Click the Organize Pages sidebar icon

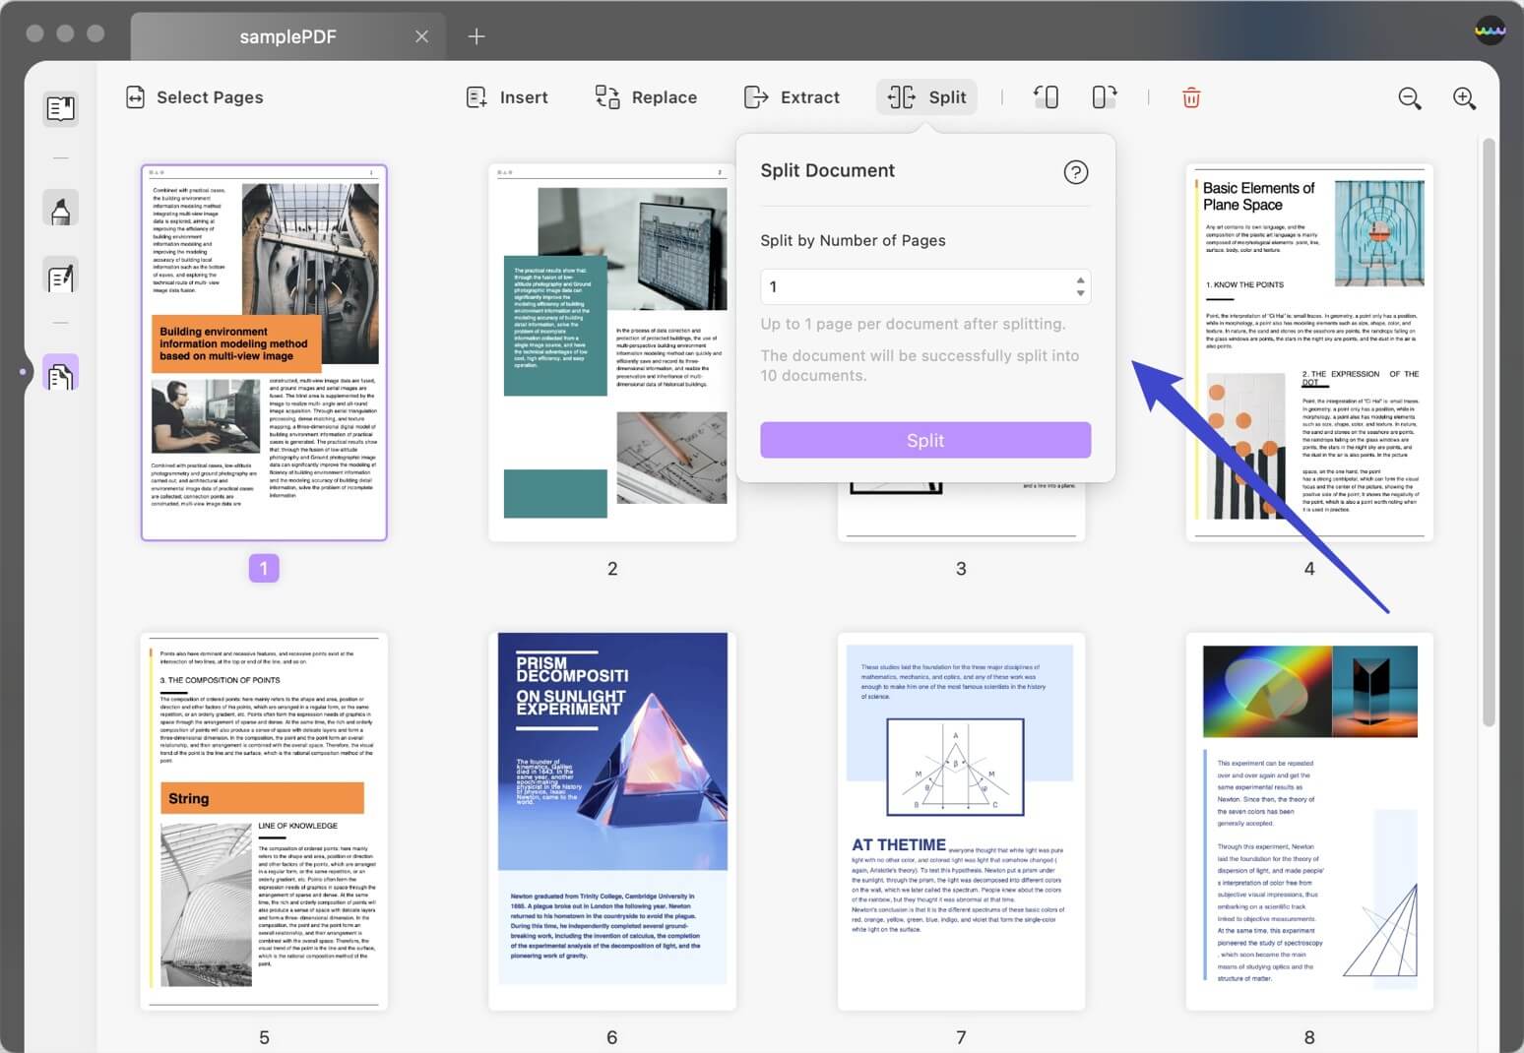pyautogui.click(x=60, y=374)
